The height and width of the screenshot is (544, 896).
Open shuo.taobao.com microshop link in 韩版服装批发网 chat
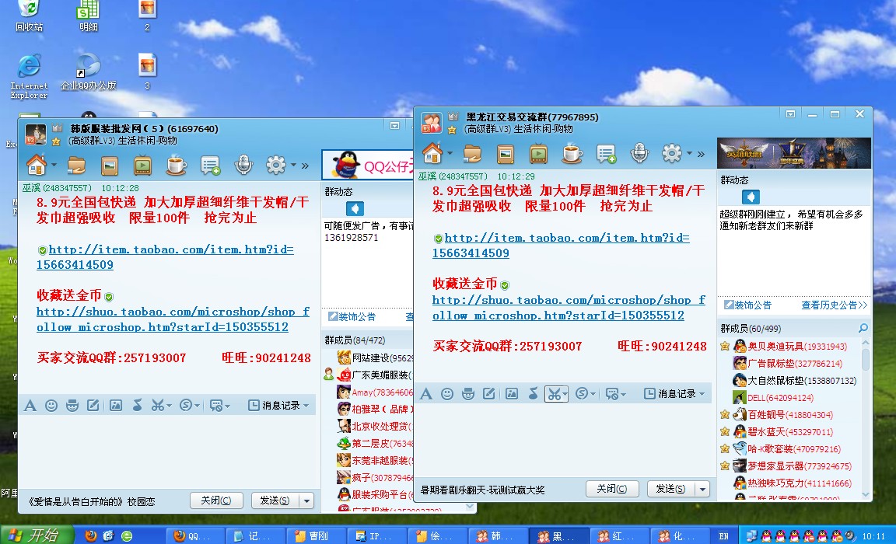pyautogui.click(x=173, y=319)
